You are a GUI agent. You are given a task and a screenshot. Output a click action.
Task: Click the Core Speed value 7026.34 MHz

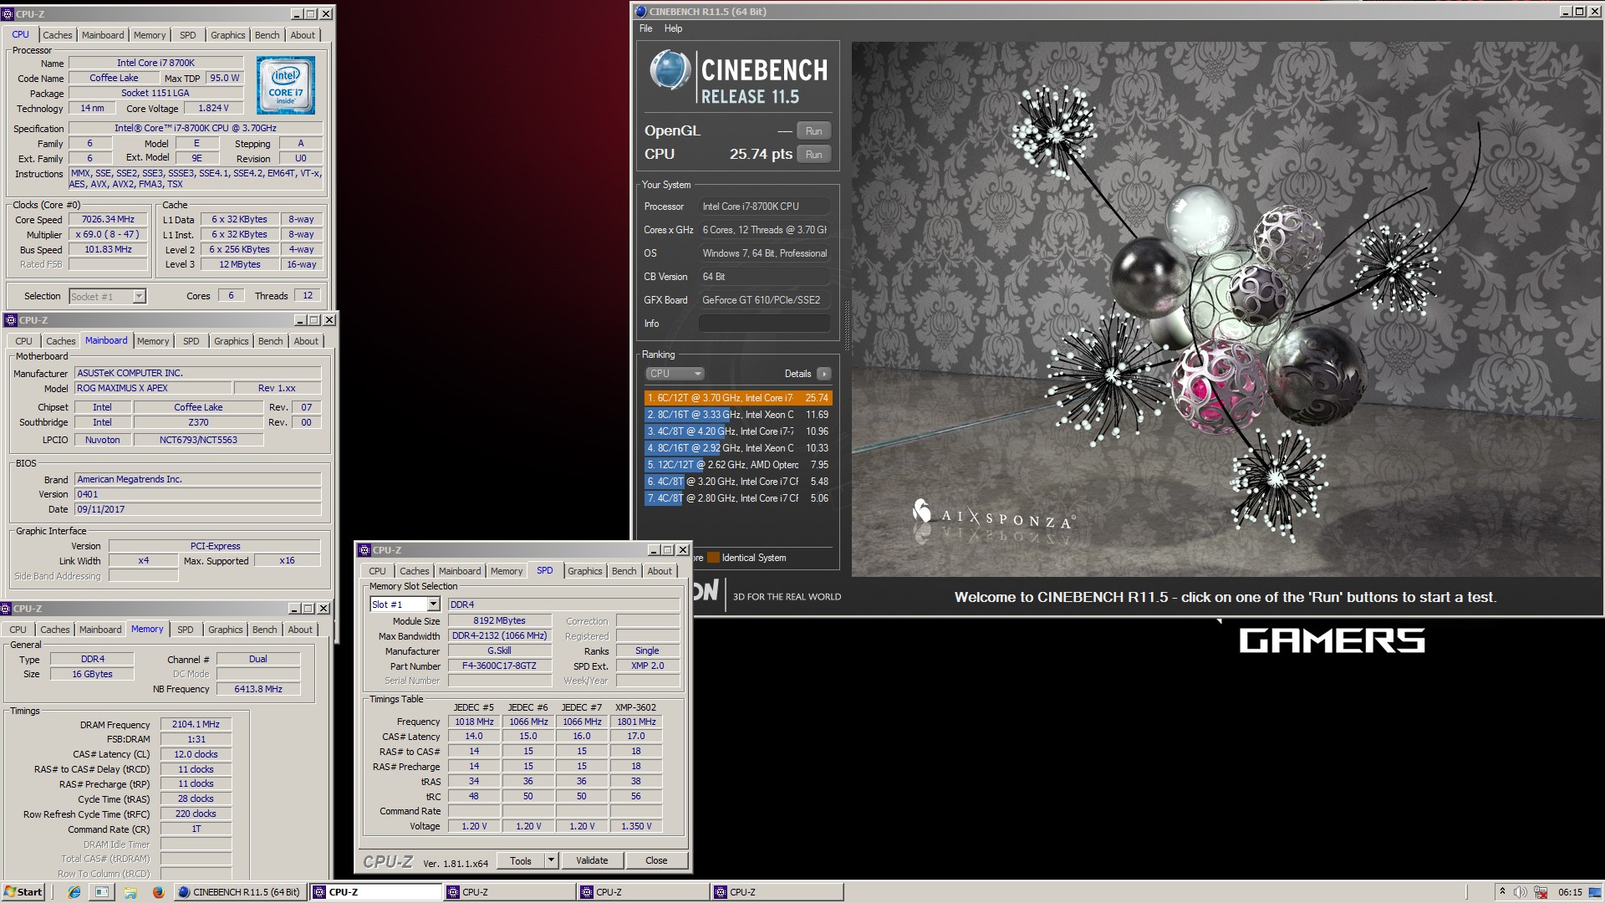point(108,220)
